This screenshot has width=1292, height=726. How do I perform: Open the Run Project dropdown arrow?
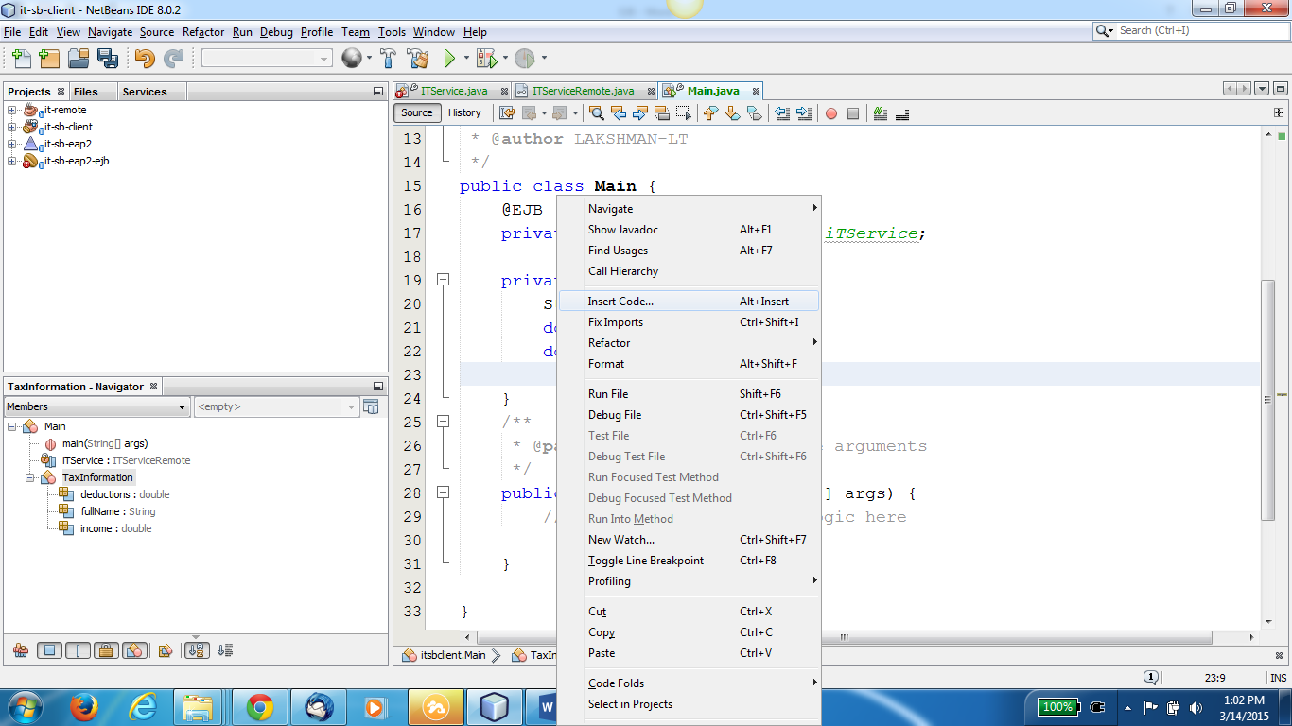pos(465,59)
